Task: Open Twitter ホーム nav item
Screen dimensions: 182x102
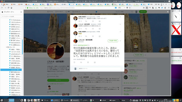Action: coord(50,12)
